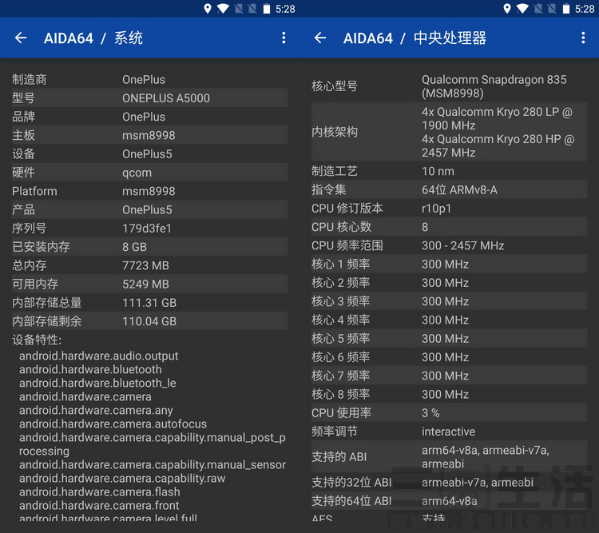The height and width of the screenshot is (533, 599).
Task: Select the Kryo 280 LP architecture line
Action: [497, 118]
